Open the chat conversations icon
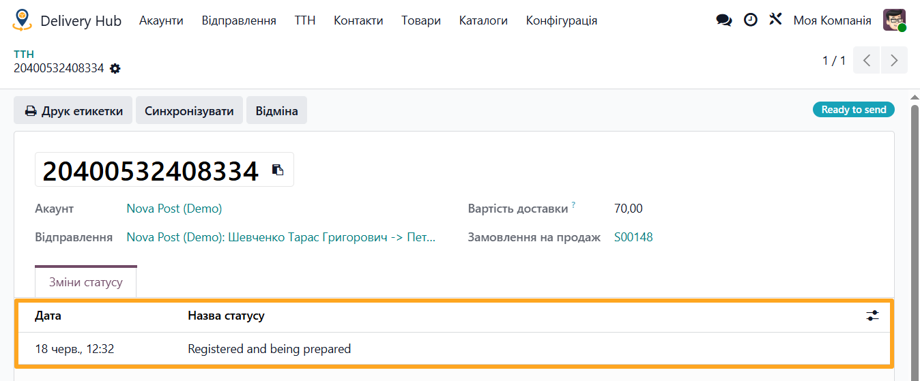Screen dimensions: 920x381 [x=723, y=20]
